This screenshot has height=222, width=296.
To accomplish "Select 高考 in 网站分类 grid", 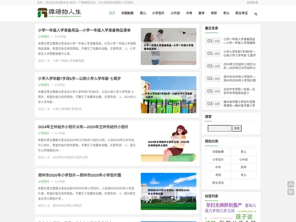I will pos(243,167).
